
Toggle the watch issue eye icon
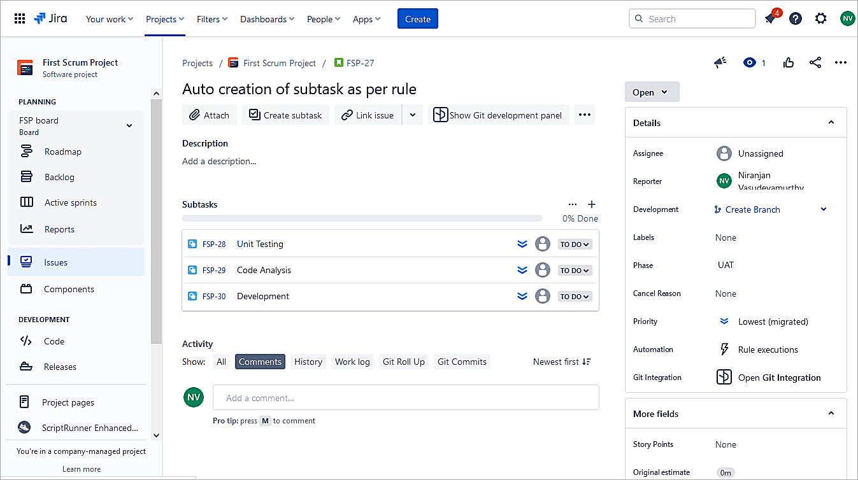[x=750, y=62]
